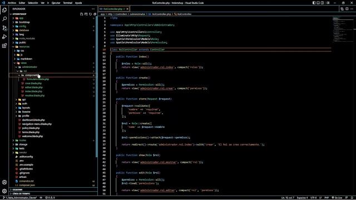Open the Extensions view
The height and width of the screenshot is (200, 356).
coord(4,46)
